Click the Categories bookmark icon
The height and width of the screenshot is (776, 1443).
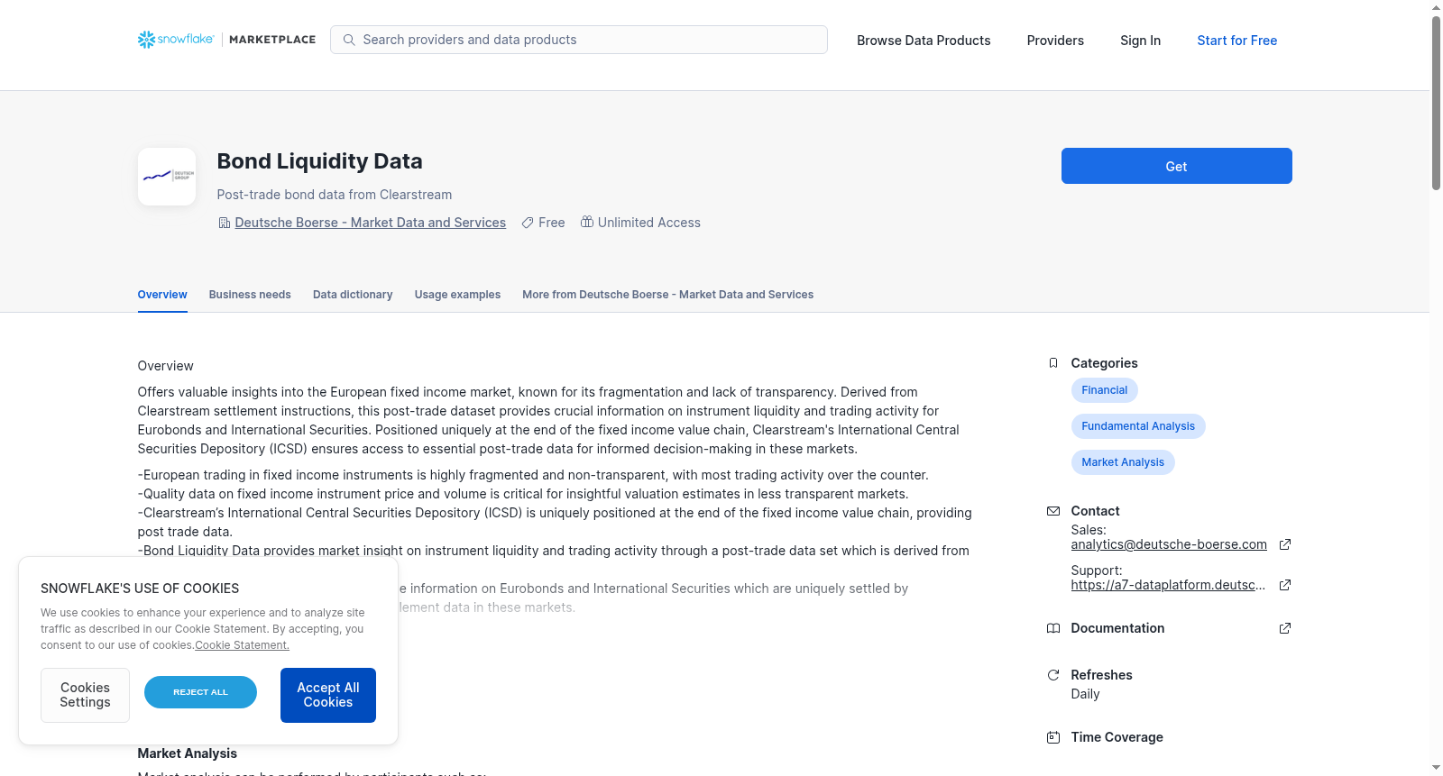click(x=1053, y=363)
